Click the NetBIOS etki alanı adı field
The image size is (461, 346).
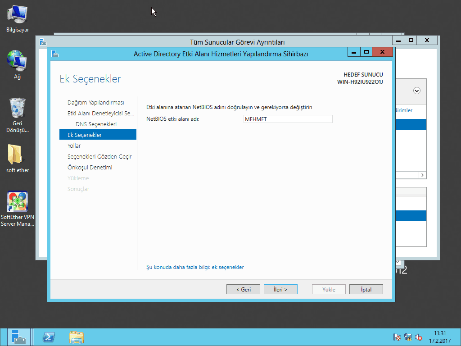[x=287, y=119]
